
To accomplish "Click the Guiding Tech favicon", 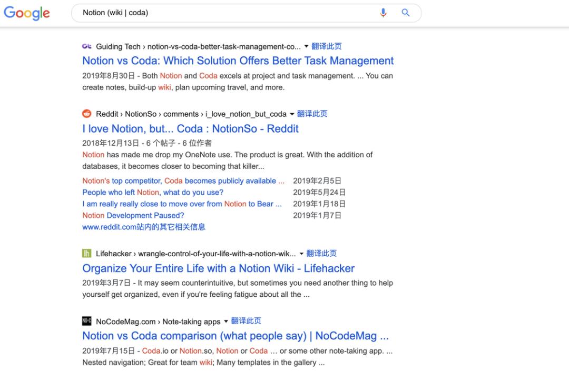I will click(87, 46).
